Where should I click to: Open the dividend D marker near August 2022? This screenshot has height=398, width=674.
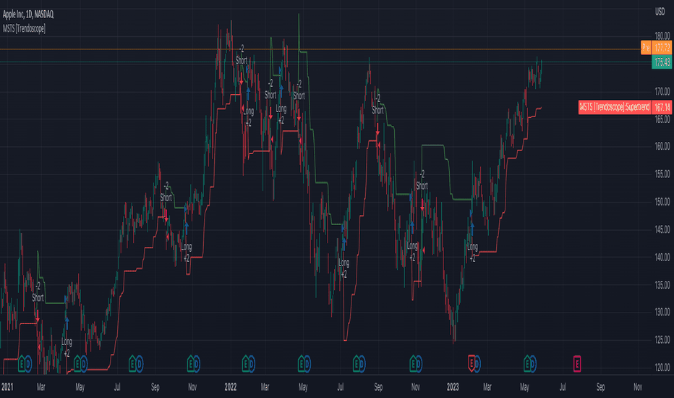[x=362, y=364]
